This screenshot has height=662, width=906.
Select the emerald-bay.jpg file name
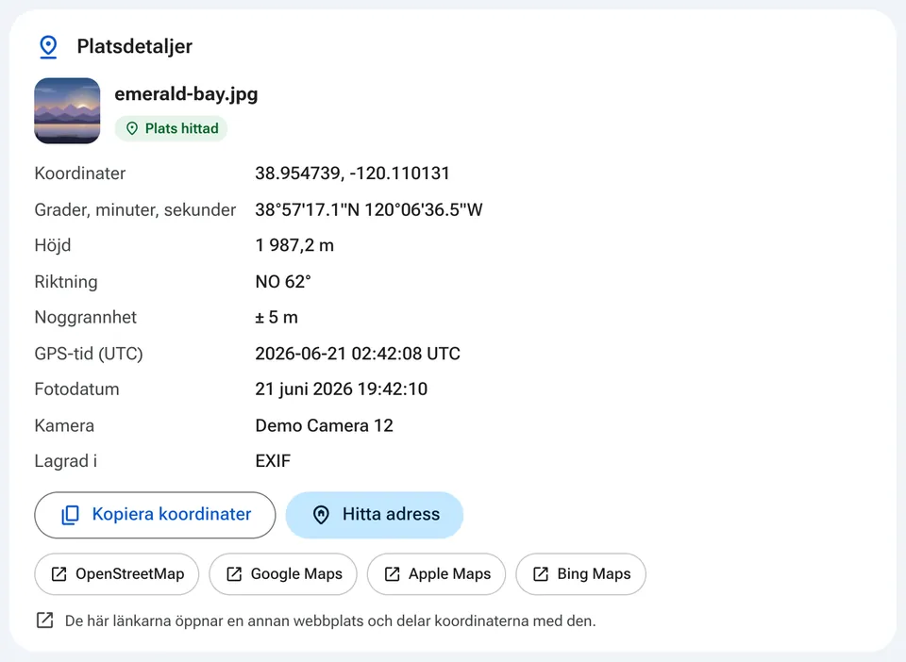pos(186,93)
